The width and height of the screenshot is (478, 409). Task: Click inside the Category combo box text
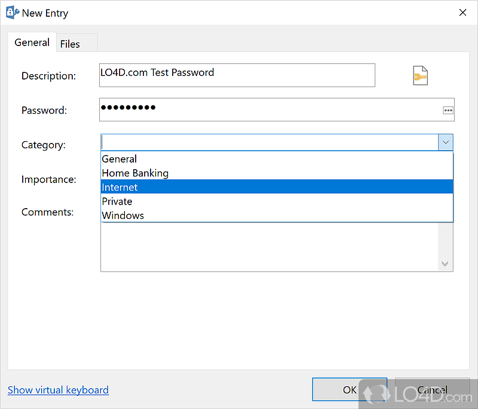[269, 142]
